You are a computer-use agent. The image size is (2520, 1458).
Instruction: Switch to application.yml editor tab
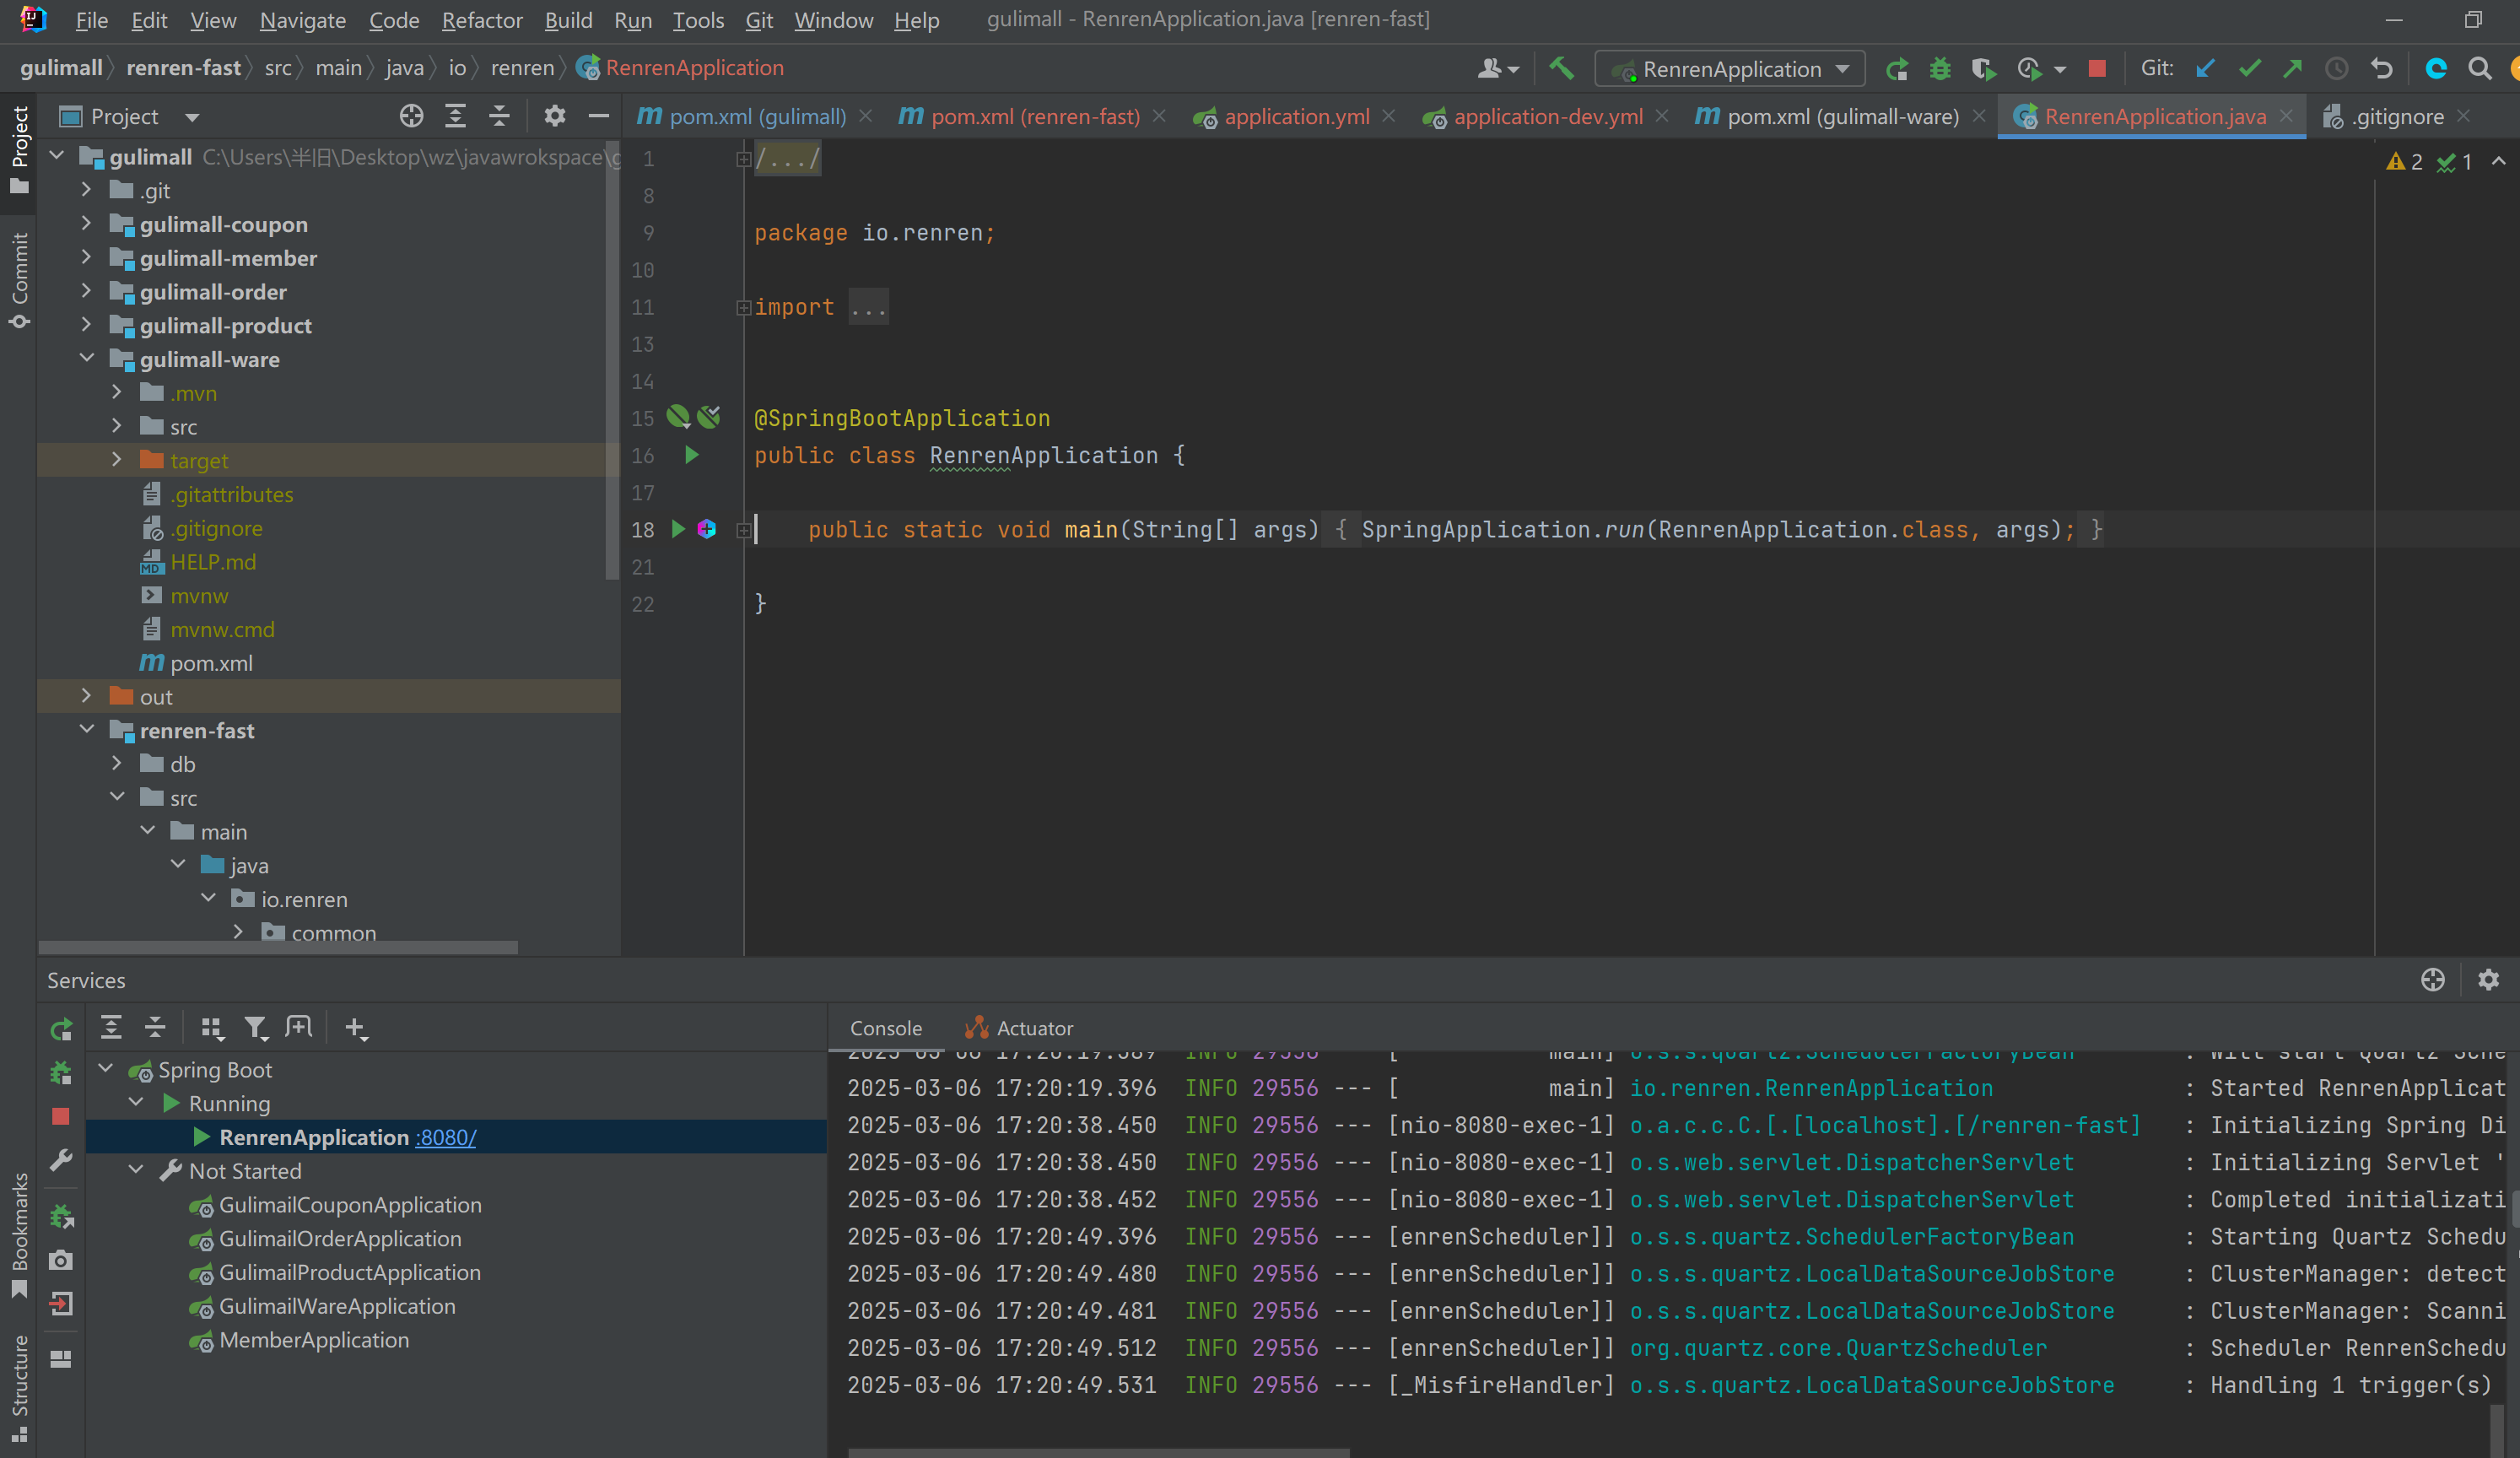(1296, 116)
